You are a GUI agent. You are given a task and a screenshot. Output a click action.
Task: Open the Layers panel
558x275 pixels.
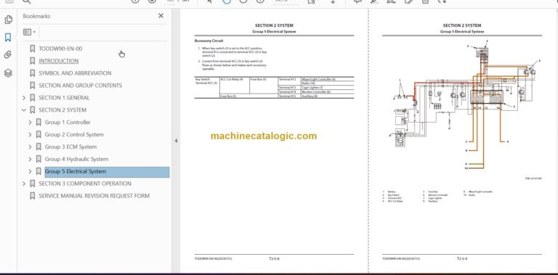(x=8, y=73)
